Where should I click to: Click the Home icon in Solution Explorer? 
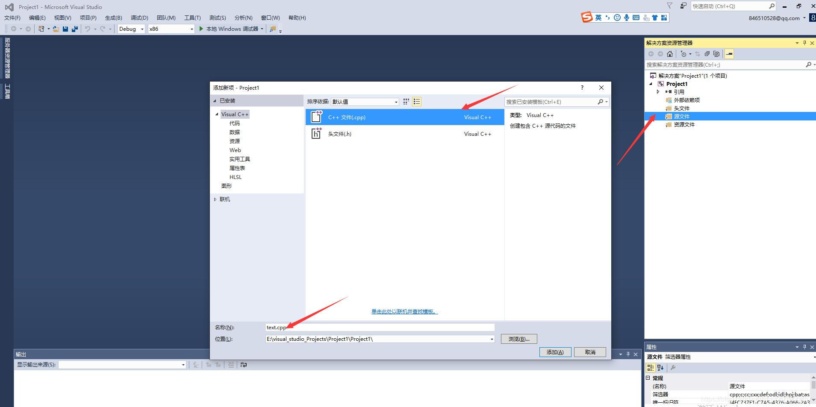[669, 54]
